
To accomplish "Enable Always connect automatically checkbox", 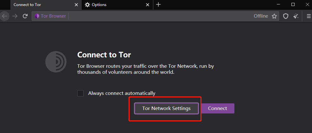I will point(80,93).
